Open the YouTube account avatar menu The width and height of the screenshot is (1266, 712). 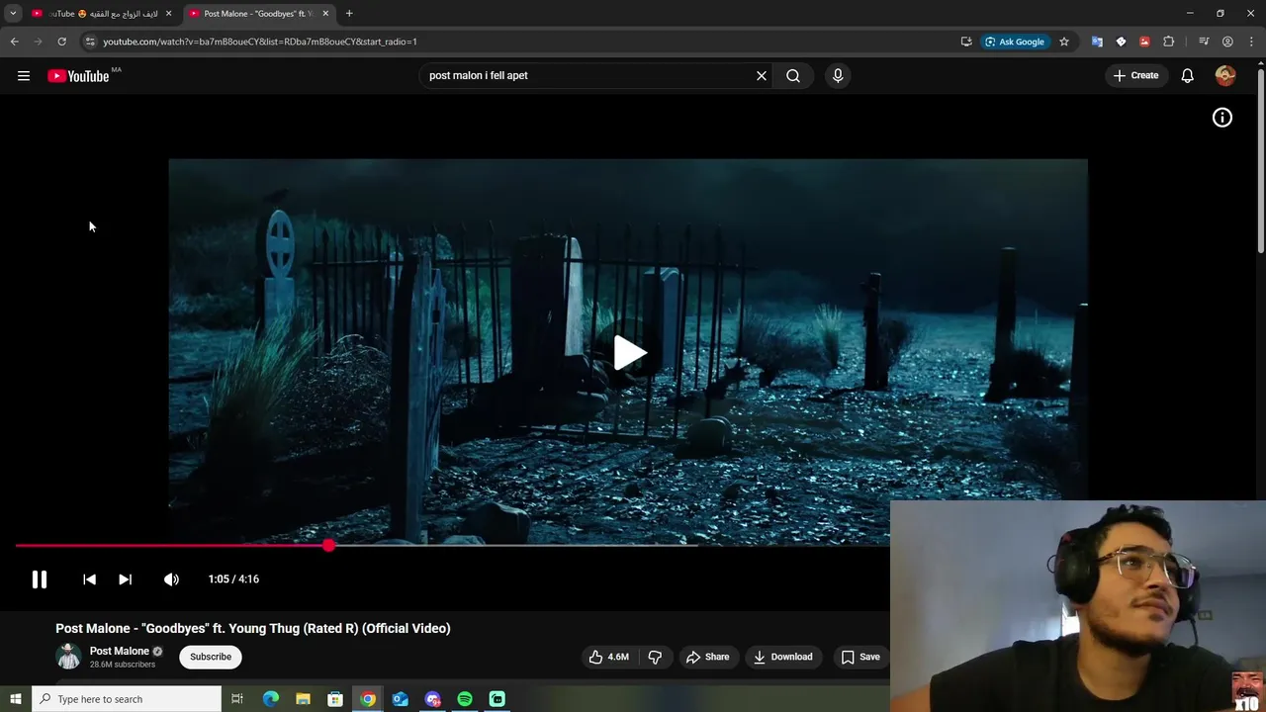coord(1225,76)
